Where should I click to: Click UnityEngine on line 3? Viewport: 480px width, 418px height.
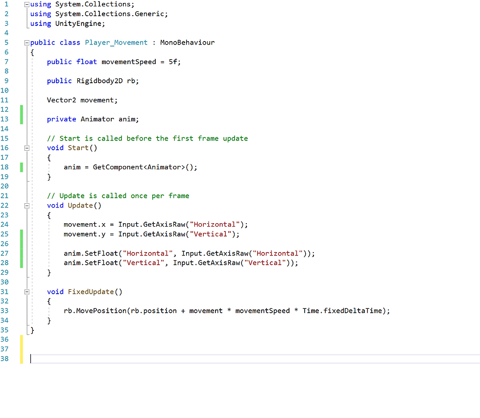(78, 23)
